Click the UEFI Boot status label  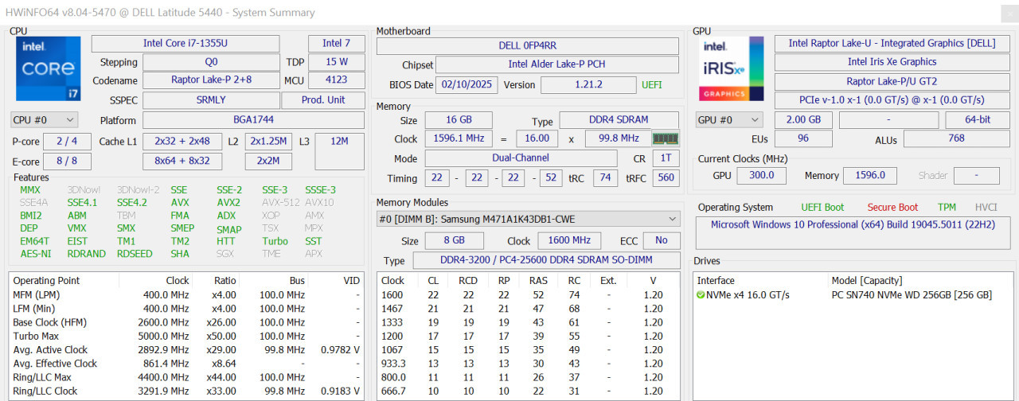click(822, 207)
